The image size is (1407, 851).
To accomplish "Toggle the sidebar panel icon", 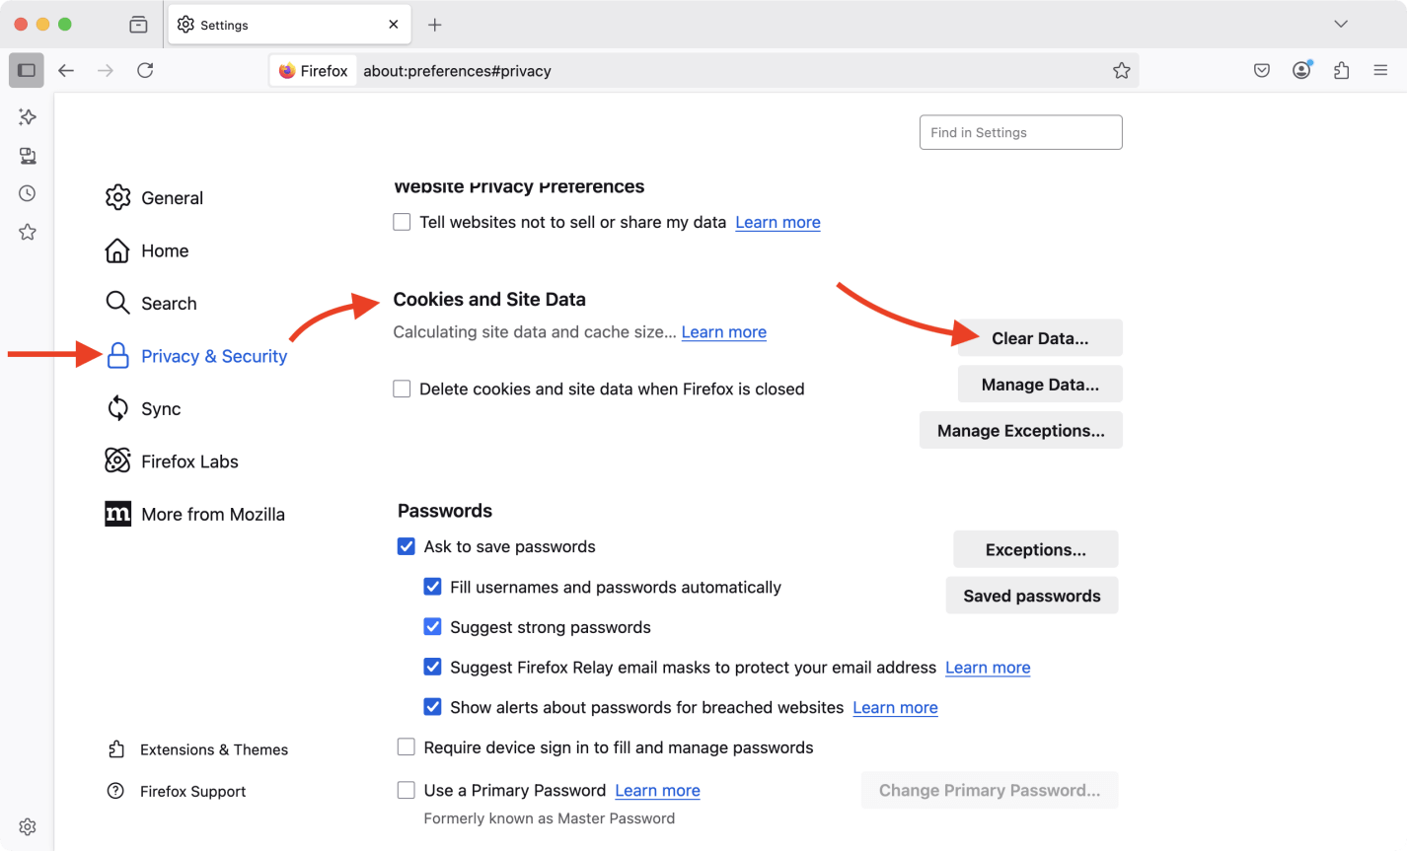I will pyautogui.click(x=27, y=71).
